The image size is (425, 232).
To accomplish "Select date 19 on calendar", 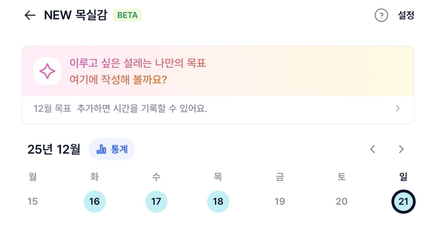I will [279, 201].
